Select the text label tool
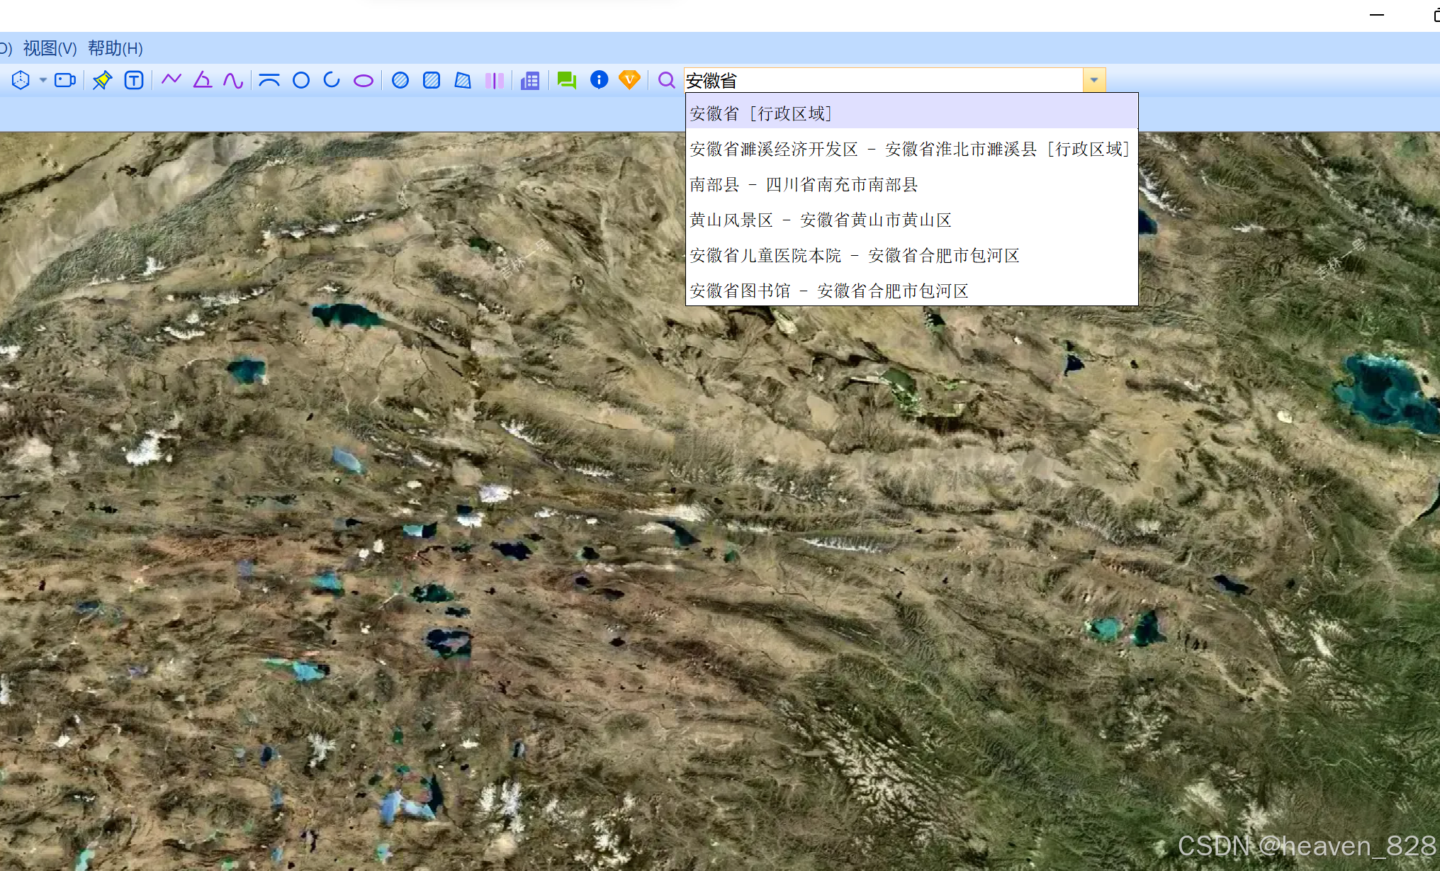1440x871 pixels. coord(133,80)
